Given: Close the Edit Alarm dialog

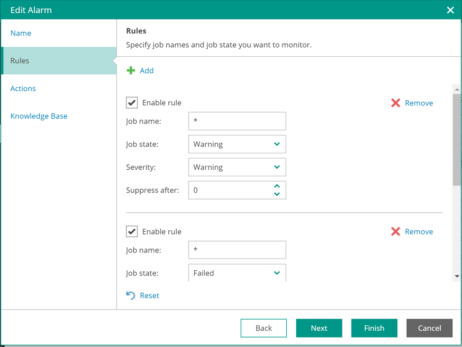Looking at the screenshot, I should pyautogui.click(x=450, y=10).
